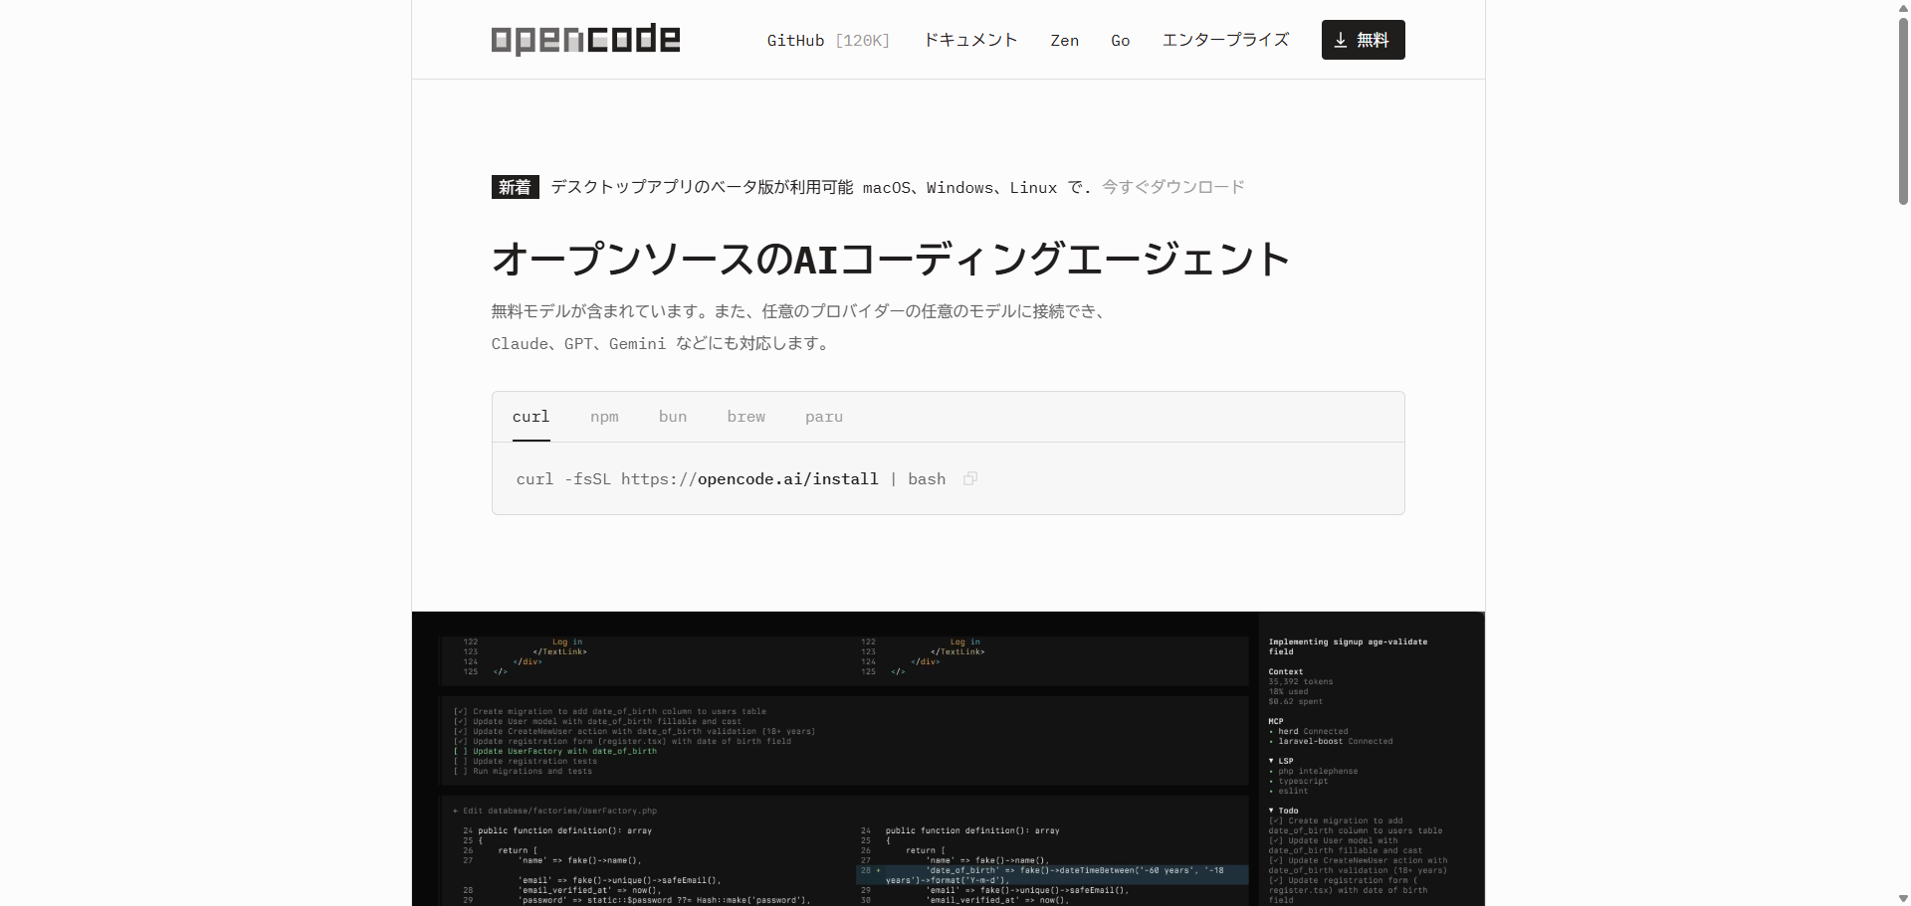Switch to the paru tab

(x=823, y=417)
